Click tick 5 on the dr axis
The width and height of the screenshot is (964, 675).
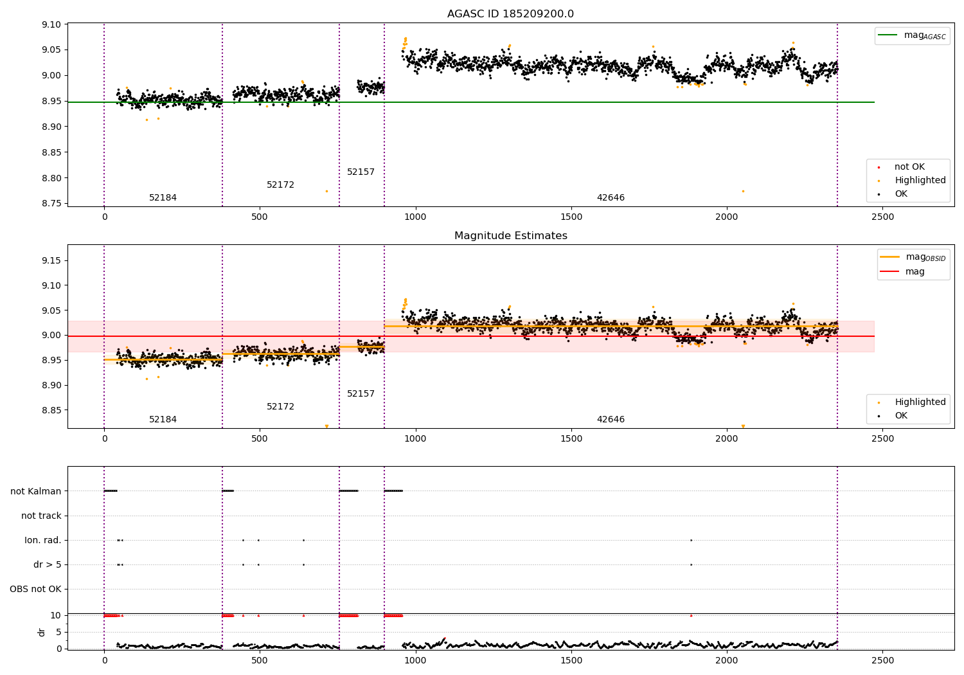pyautogui.click(x=59, y=632)
